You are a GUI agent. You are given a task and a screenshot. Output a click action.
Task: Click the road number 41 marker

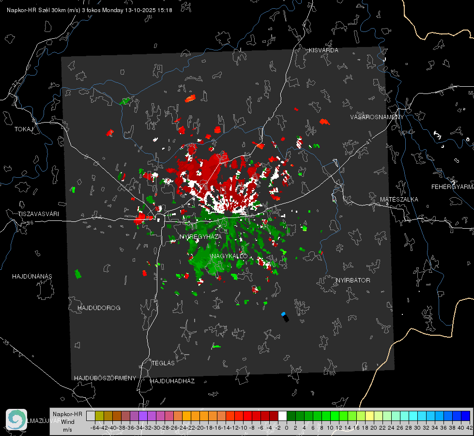pos(368,141)
